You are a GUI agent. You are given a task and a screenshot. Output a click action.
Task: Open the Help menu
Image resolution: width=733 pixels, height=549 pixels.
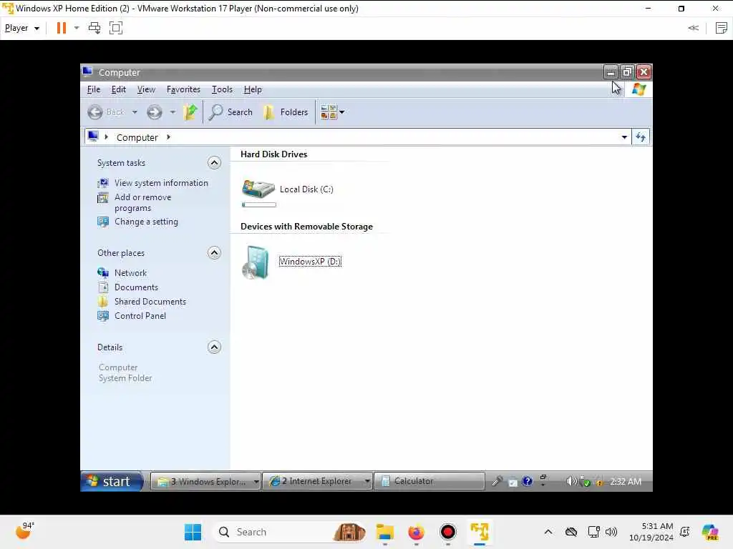(253, 89)
